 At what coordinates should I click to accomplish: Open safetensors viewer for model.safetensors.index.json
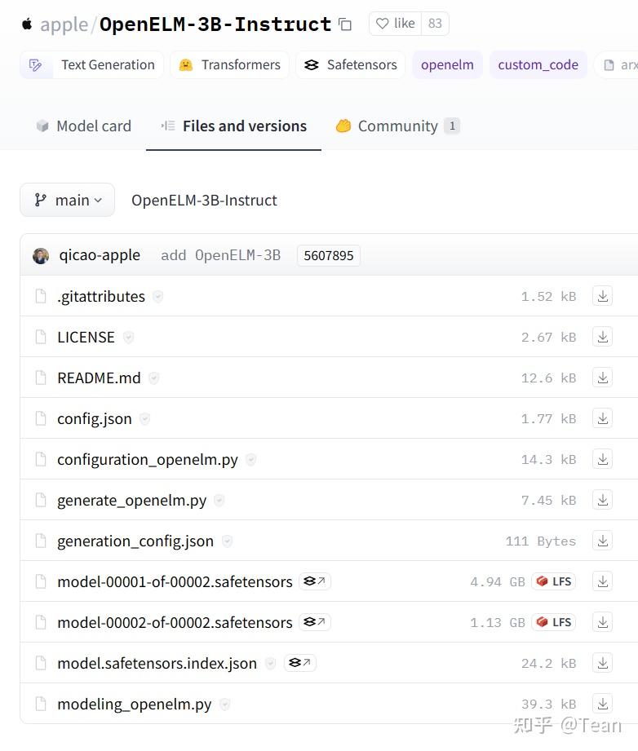coord(299,663)
